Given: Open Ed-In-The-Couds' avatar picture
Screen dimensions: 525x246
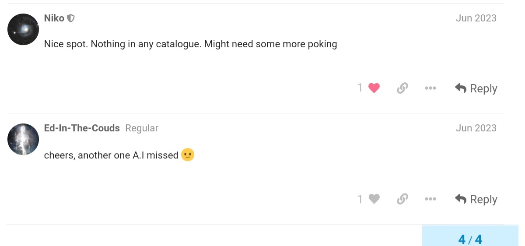Looking at the screenshot, I should point(23,139).
